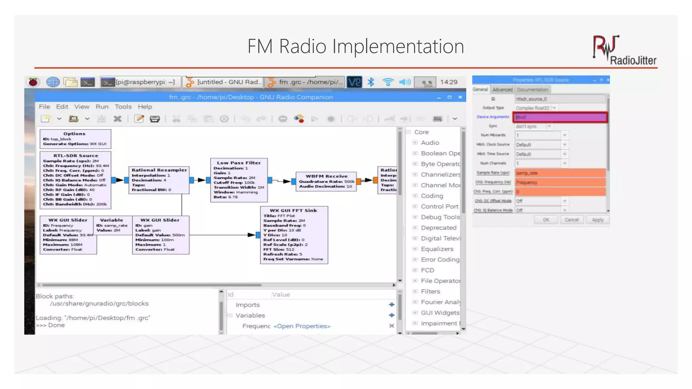Open dropdown arrow next to Open icon
692x389 pixels.
tap(87, 119)
